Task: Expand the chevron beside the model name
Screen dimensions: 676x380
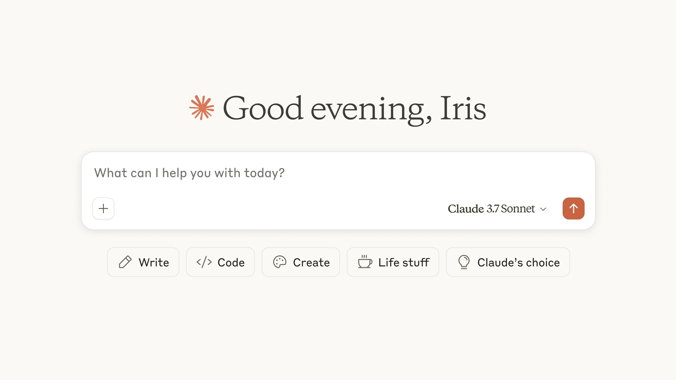Action: click(543, 209)
